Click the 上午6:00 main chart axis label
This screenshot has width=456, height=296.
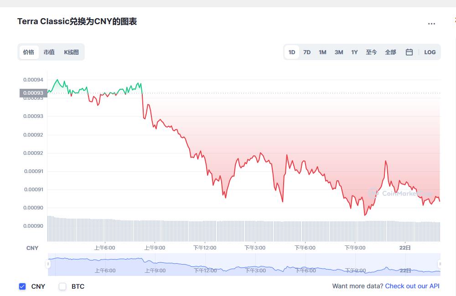coord(105,248)
